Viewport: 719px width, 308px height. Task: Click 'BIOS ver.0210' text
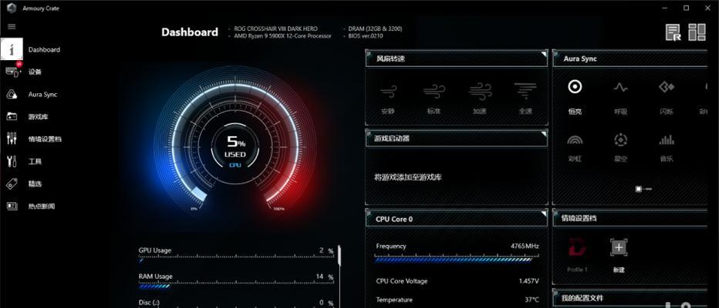[x=366, y=35]
